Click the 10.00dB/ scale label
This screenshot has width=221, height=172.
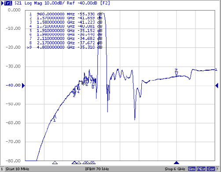pyautogui.click(x=55, y=3)
